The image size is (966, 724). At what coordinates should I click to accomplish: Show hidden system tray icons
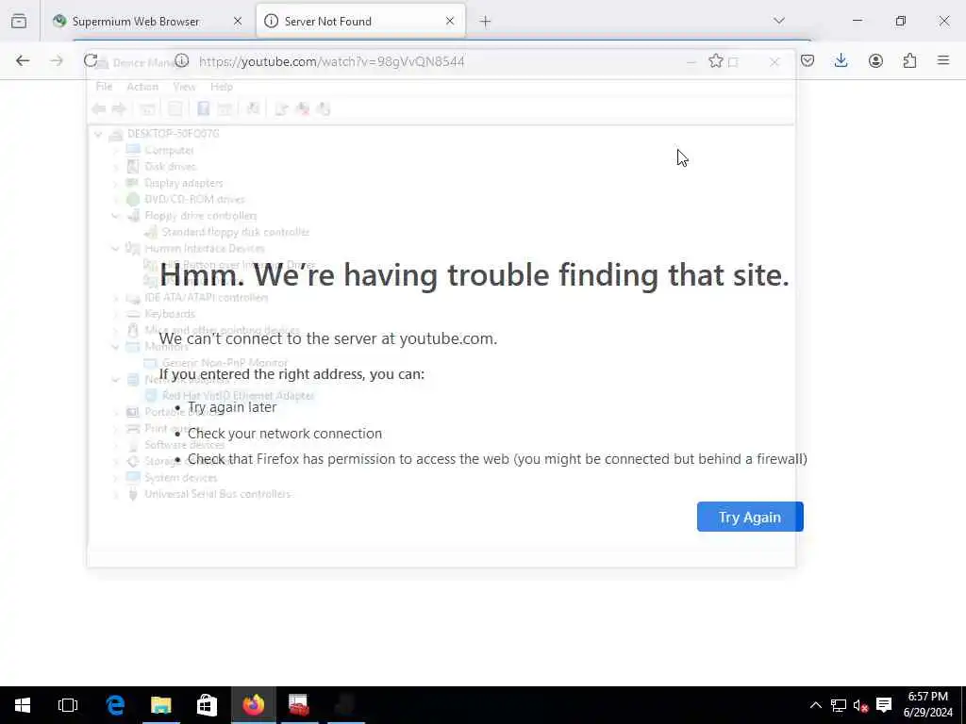point(815,705)
